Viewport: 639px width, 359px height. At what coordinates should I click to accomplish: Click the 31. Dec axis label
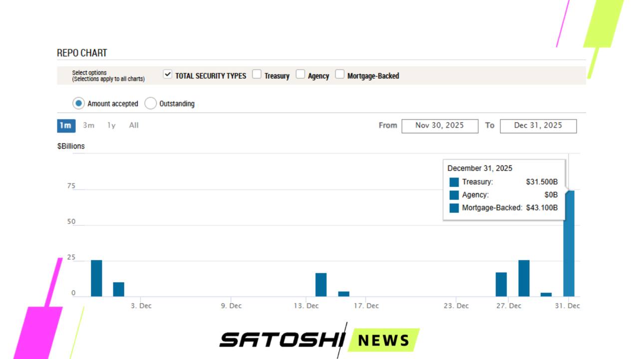click(x=567, y=306)
